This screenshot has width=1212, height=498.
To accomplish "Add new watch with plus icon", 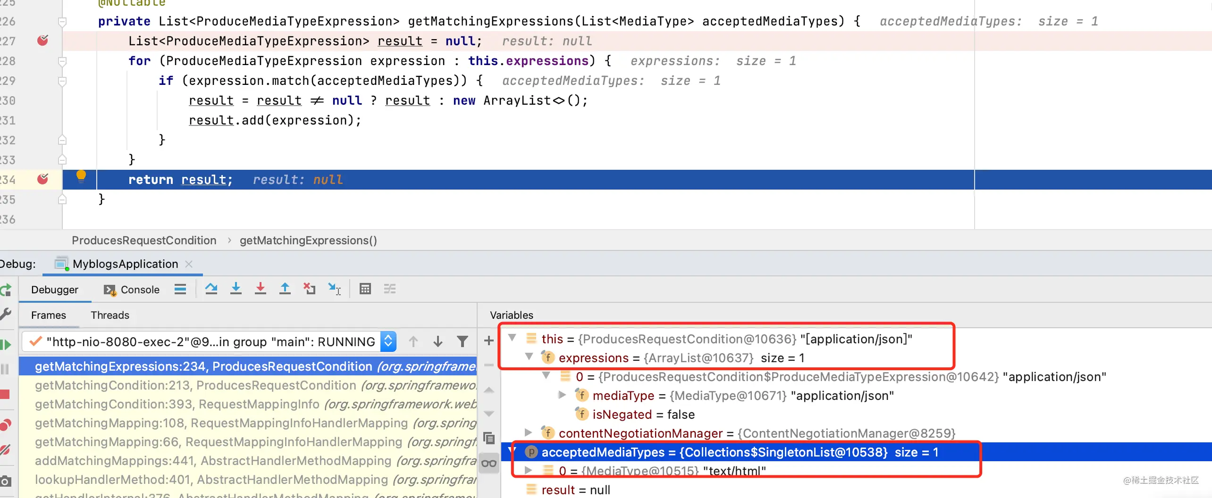I will 489,340.
